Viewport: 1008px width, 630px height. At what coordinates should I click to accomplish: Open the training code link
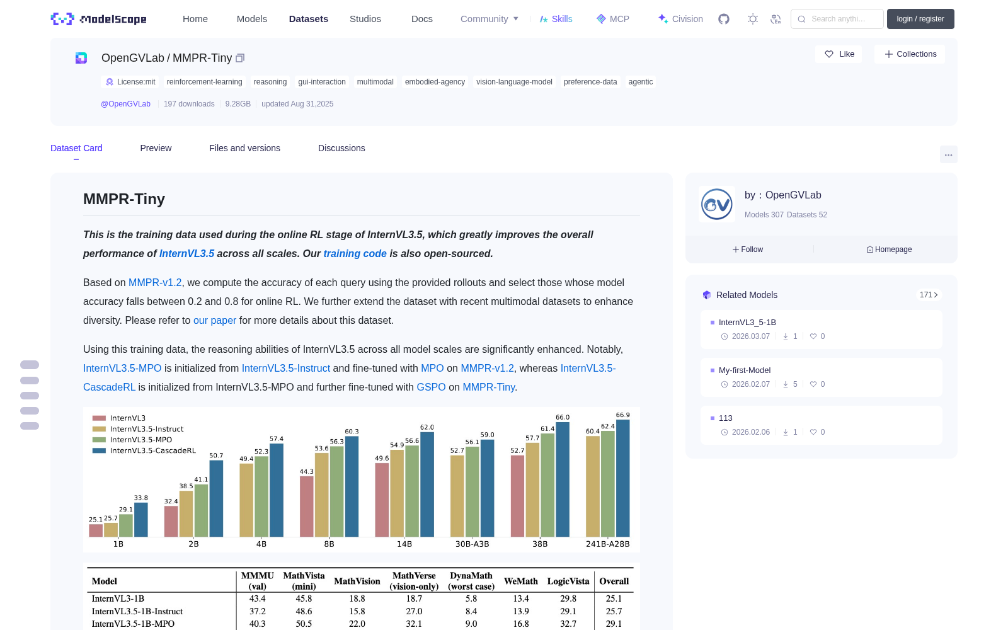pos(355,253)
